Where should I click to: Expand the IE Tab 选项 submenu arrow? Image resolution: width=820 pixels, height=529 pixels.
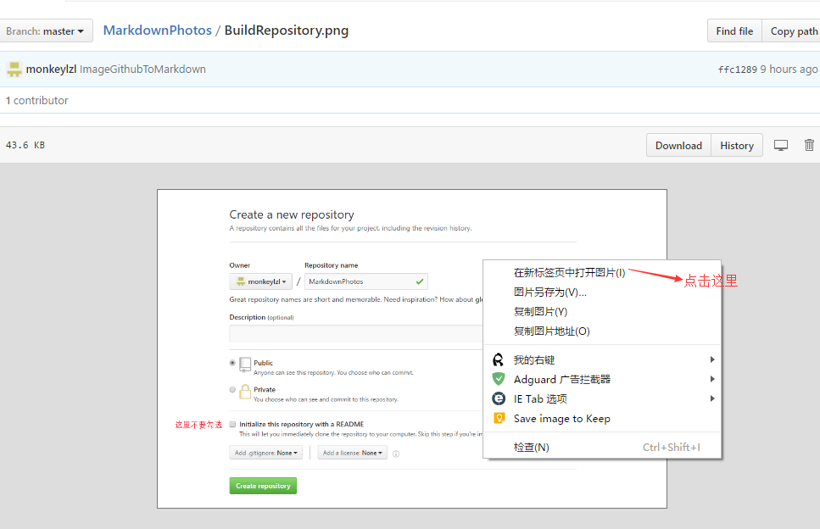click(711, 398)
